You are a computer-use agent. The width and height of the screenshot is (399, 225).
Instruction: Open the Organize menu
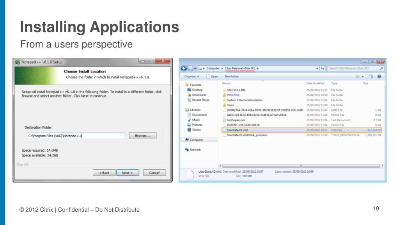tap(192, 76)
